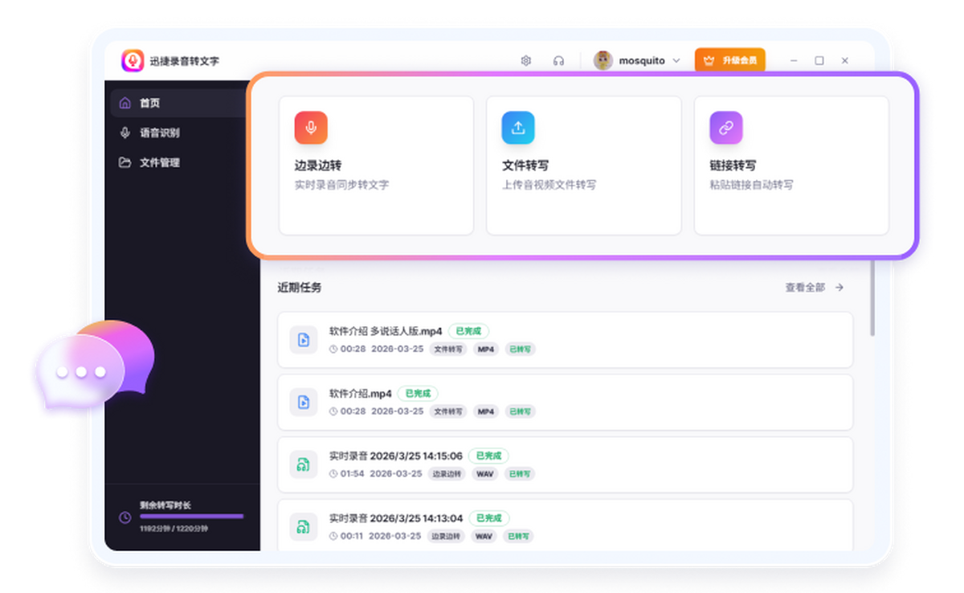Click the red microphone 边录边转 icon
This screenshot has width=964, height=593.
311,128
